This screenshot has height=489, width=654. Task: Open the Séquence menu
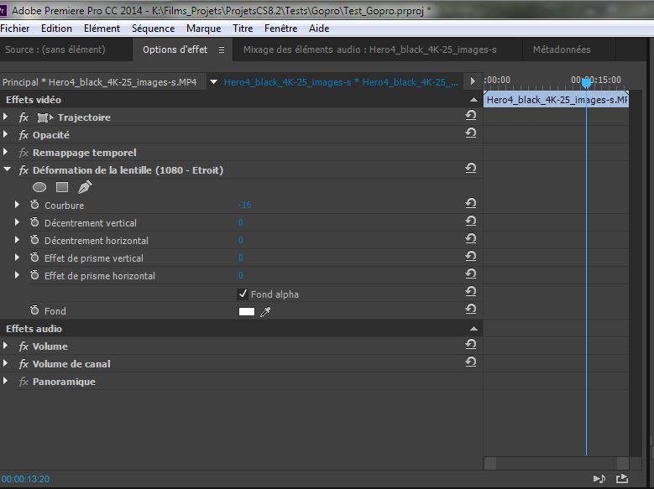[153, 29]
